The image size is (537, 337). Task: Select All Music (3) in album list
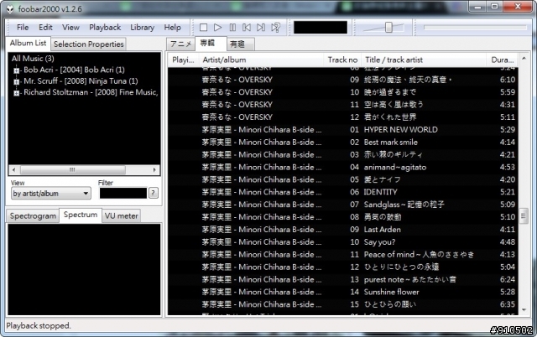click(33, 59)
